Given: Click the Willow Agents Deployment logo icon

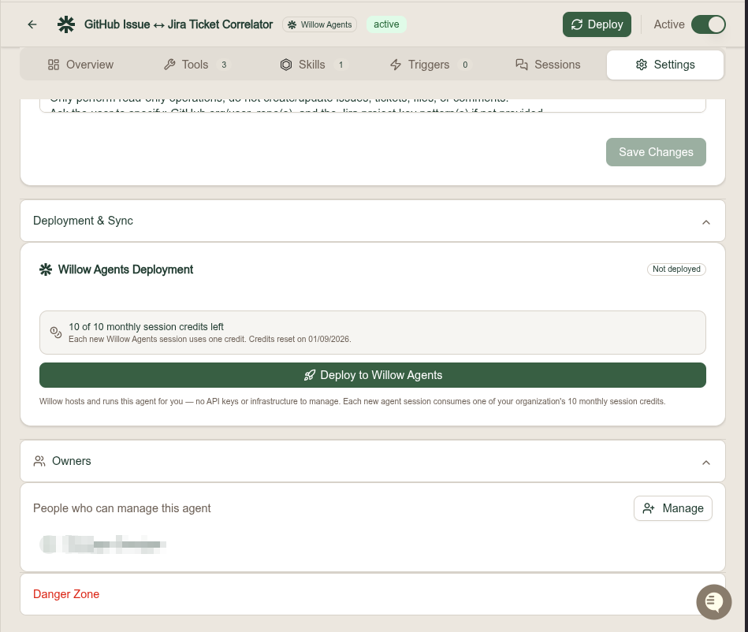Looking at the screenshot, I should (x=46, y=270).
